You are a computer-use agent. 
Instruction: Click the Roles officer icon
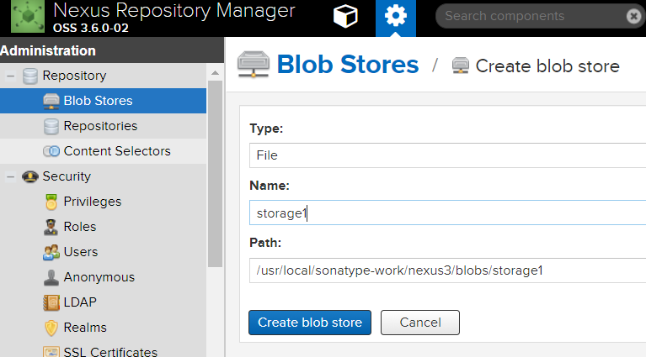pyautogui.click(x=51, y=227)
